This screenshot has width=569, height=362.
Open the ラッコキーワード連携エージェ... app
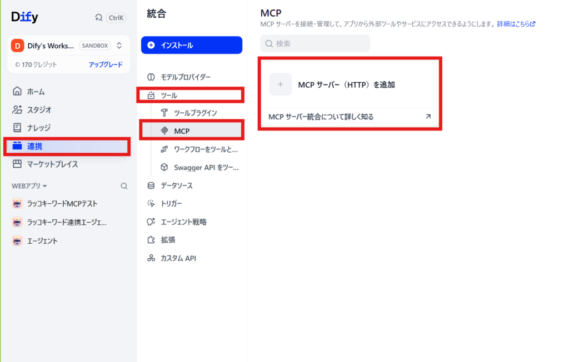click(x=68, y=222)
